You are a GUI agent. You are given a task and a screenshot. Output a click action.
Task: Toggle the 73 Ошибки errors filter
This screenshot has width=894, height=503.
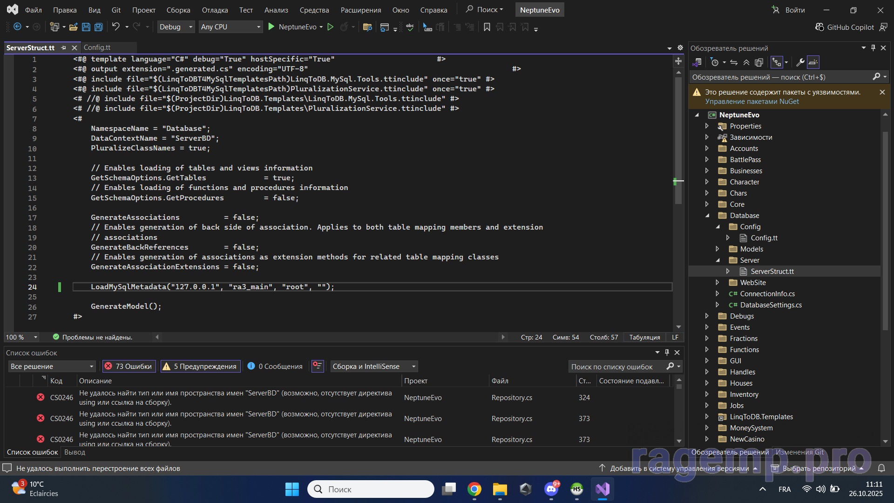[129, 367]
